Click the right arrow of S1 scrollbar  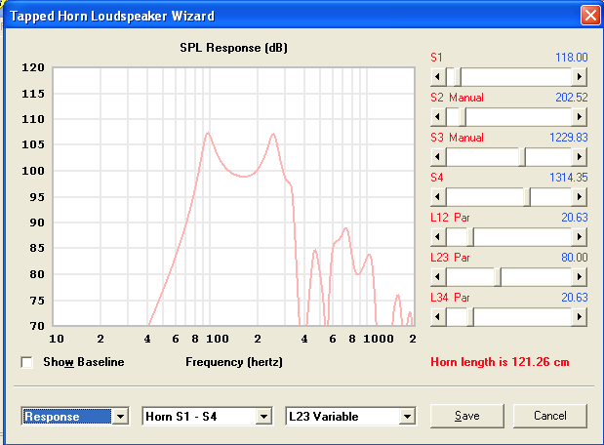pos(579,77)
